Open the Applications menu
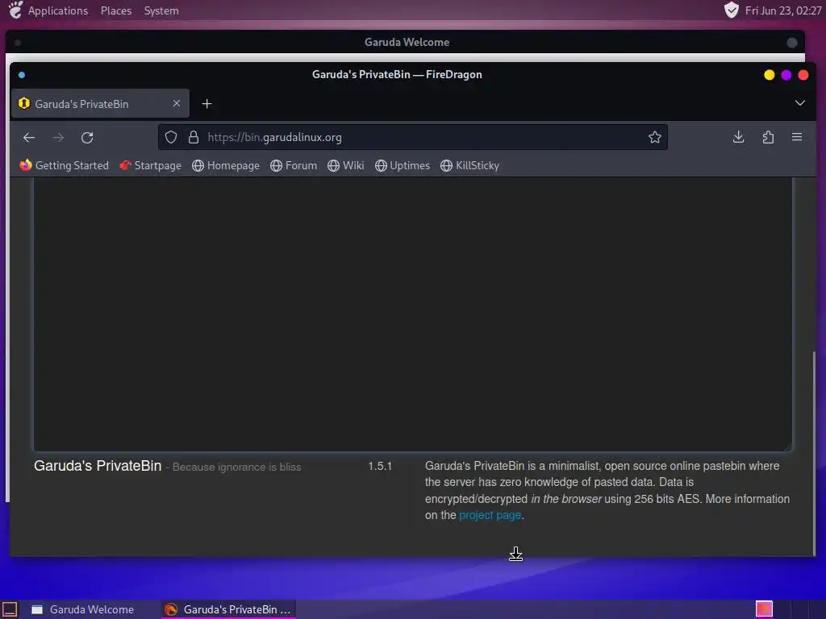 [58, 10]
